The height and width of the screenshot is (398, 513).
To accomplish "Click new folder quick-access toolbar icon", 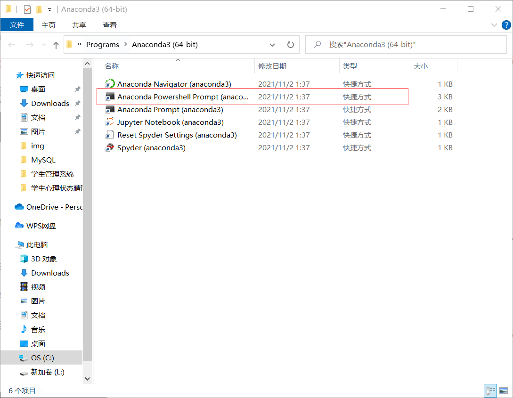I will (39, 9).
